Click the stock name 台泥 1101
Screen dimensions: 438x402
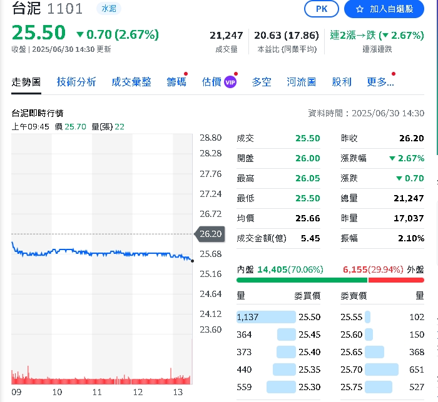(48, 8)
